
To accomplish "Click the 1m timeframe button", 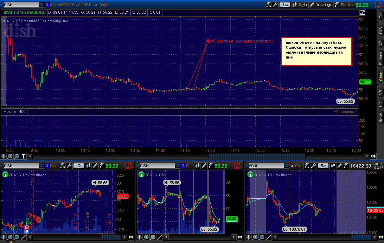I will (x=285, y=5).
